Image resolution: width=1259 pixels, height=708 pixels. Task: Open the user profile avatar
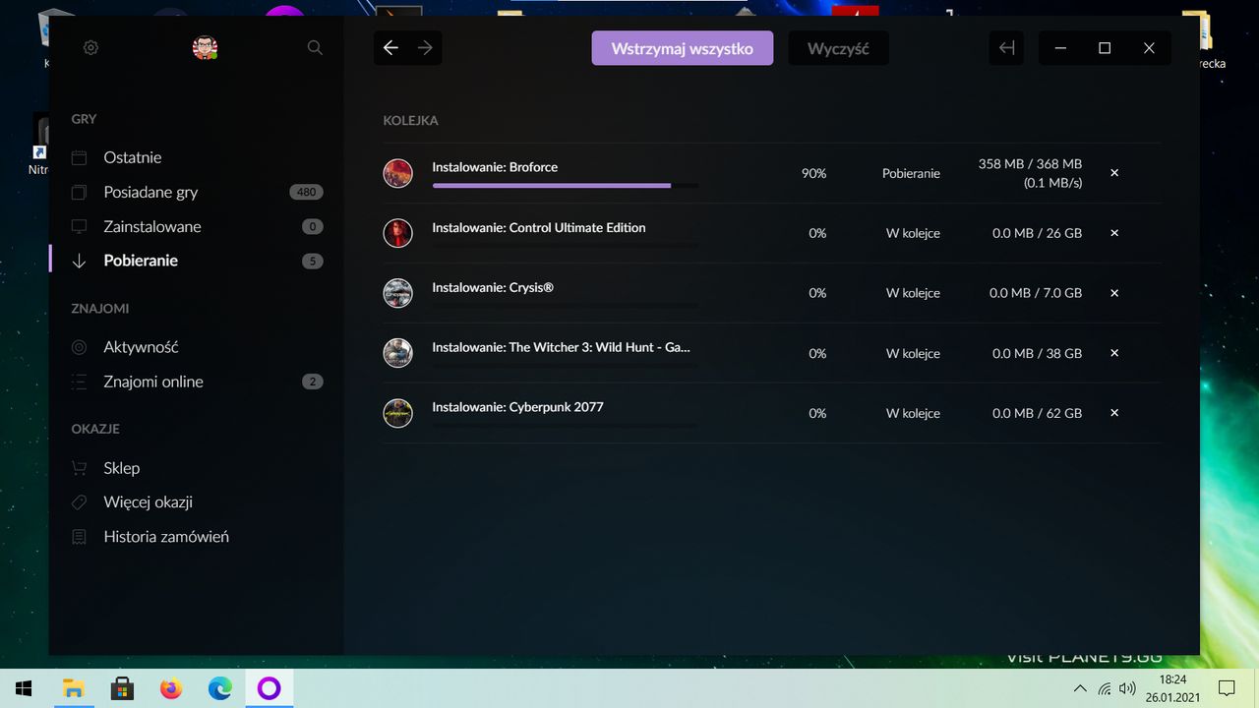click(x=205, y=47)
